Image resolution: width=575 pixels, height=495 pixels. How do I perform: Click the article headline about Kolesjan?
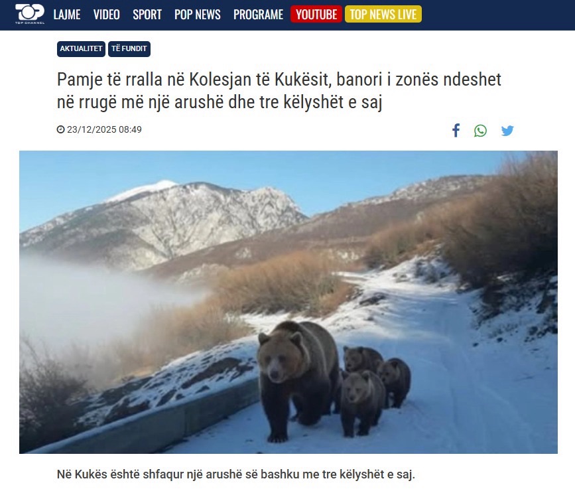(x=279, y=91)
